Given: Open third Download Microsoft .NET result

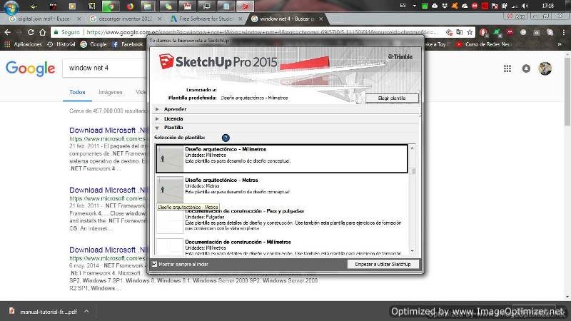Looking at the screenshot, I should pos(108,250).
